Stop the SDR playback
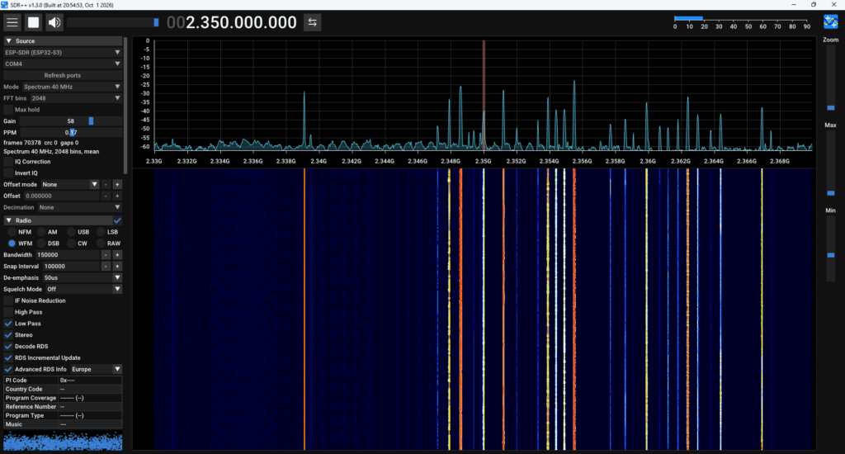Screen dimensions: 845x454 [x=33, y=22]
